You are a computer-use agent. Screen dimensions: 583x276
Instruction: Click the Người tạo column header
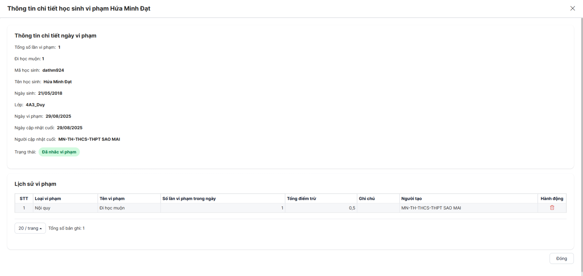pos(411,199)
